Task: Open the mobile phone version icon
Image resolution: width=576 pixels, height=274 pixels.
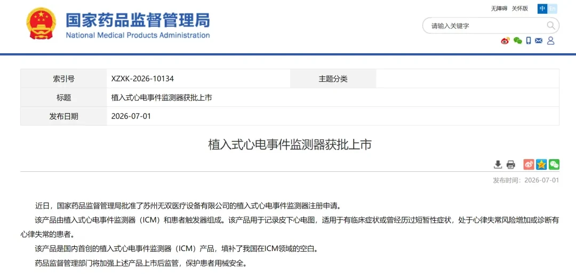Action: [x=528, y=40]
